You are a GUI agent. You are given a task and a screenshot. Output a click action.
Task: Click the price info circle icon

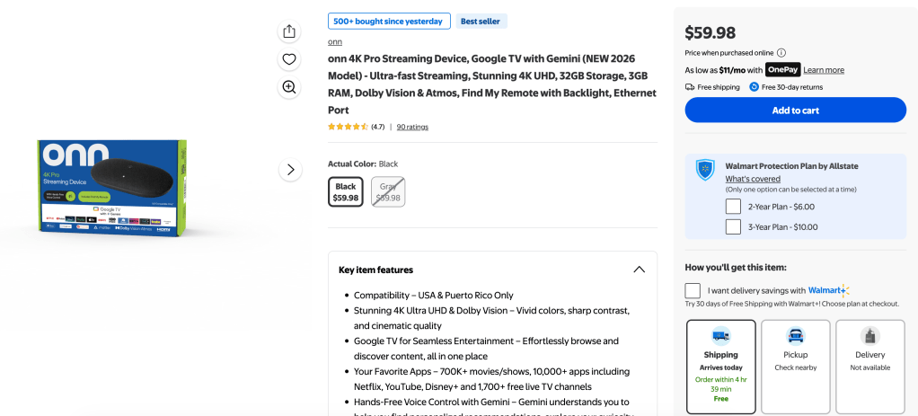[x=781, y=53]
